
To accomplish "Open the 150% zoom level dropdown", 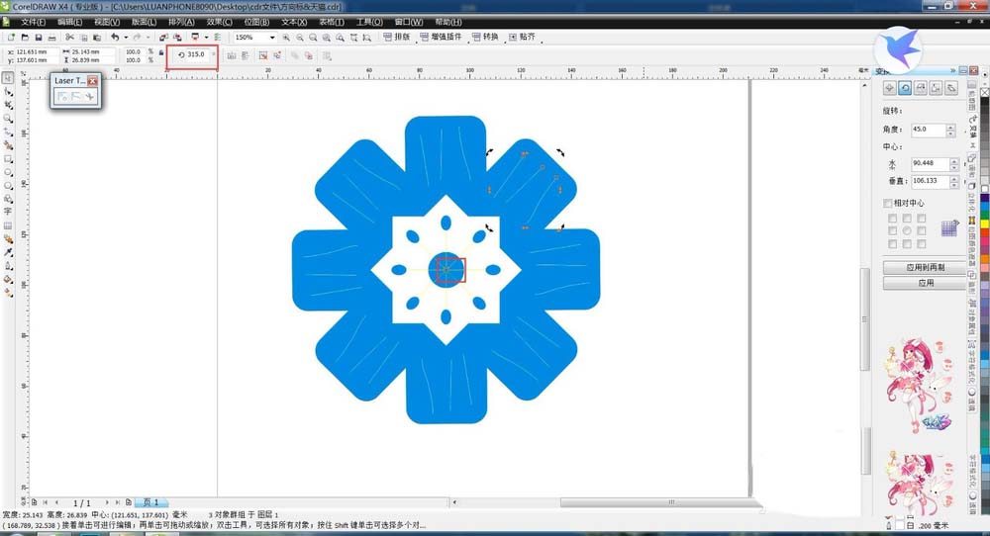I will click(x=272, y=38).
